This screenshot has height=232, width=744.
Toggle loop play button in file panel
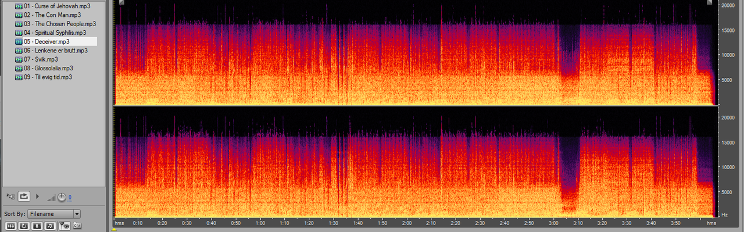pos(24,197)
